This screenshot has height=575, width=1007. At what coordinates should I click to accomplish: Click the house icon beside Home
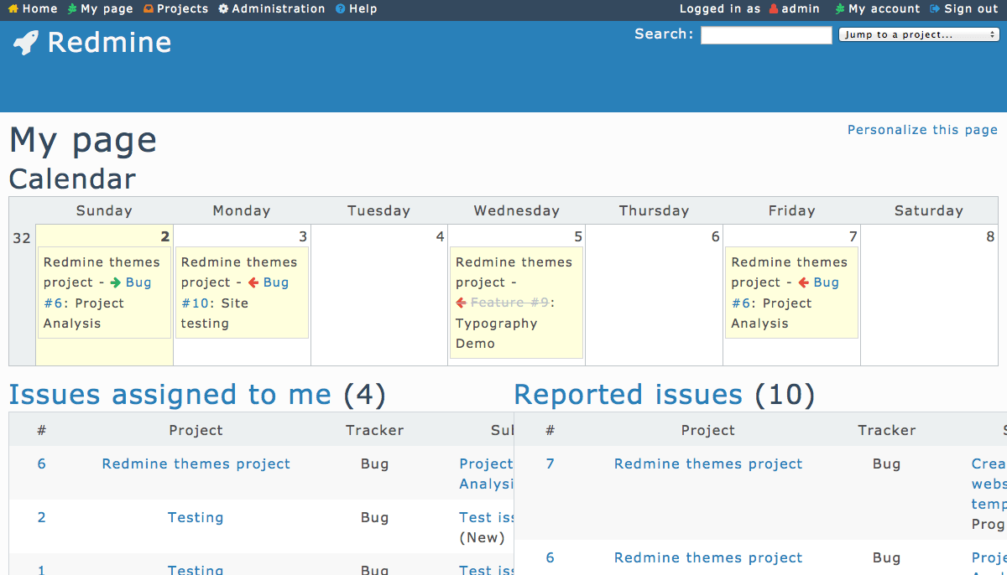click(13, 9)
